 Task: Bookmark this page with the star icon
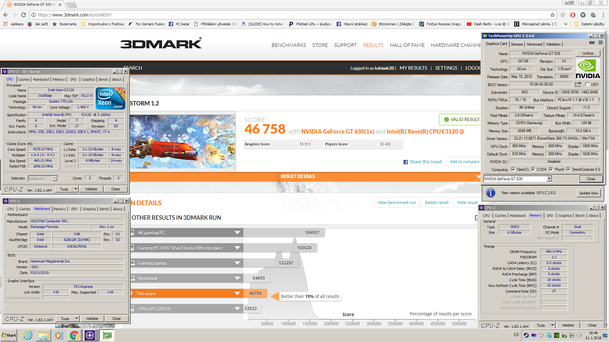pyautogui.click(x=553, y=15)
